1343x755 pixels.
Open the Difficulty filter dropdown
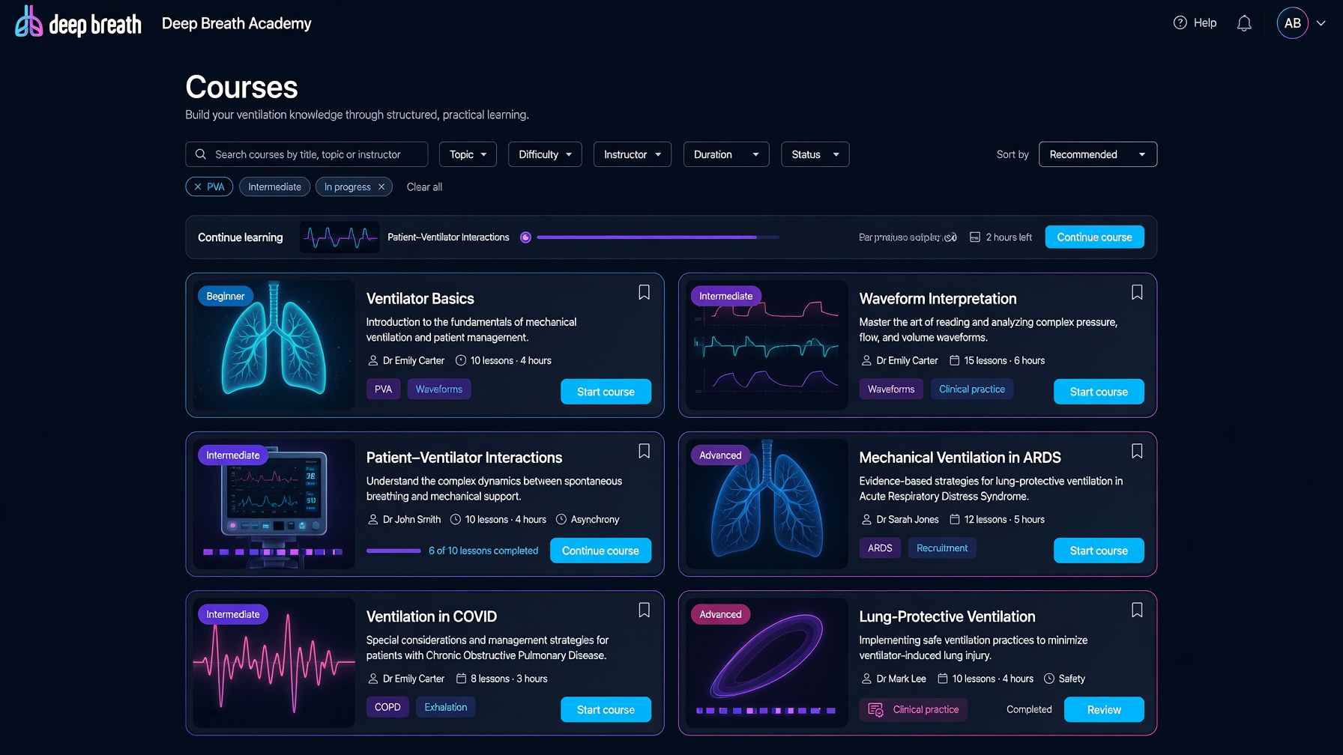(545, 154)
